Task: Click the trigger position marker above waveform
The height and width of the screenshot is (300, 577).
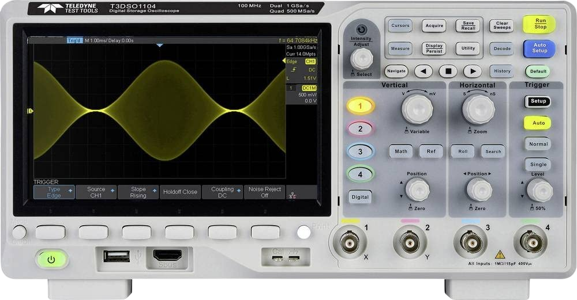Action: tap(160, 45)
